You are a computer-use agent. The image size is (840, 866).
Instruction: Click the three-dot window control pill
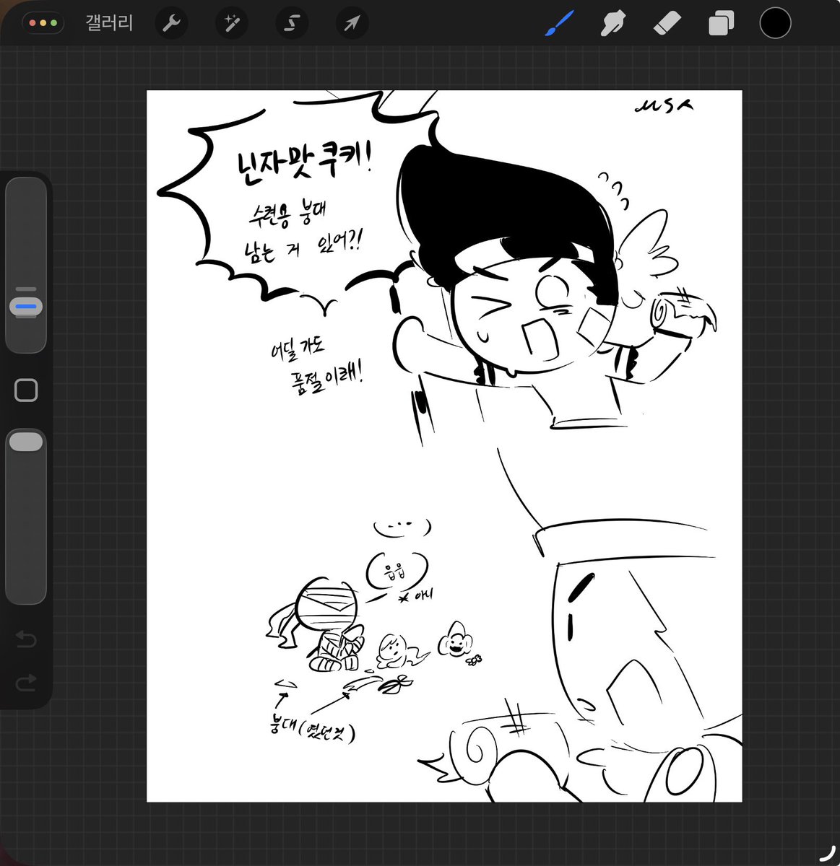tap(43, 23)
